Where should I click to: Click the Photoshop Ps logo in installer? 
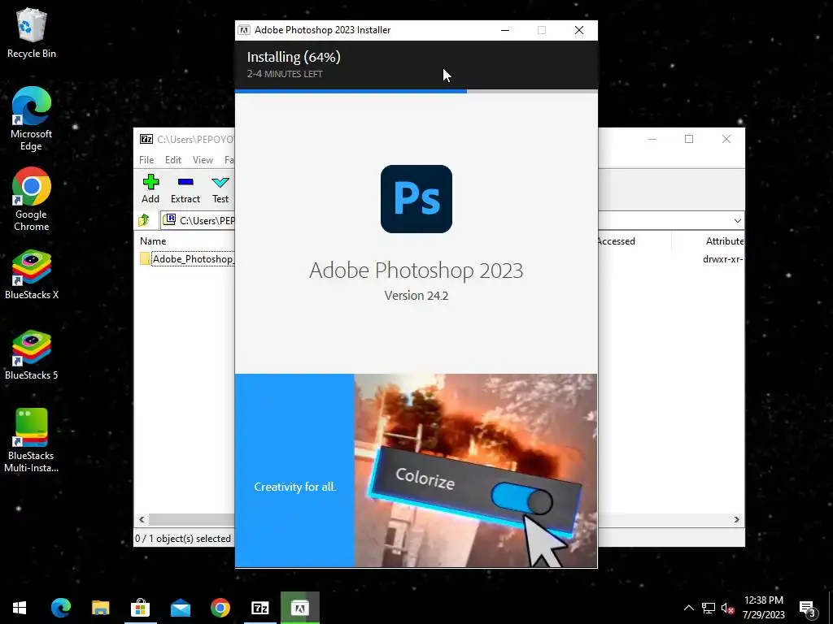[x=416, y=199]
